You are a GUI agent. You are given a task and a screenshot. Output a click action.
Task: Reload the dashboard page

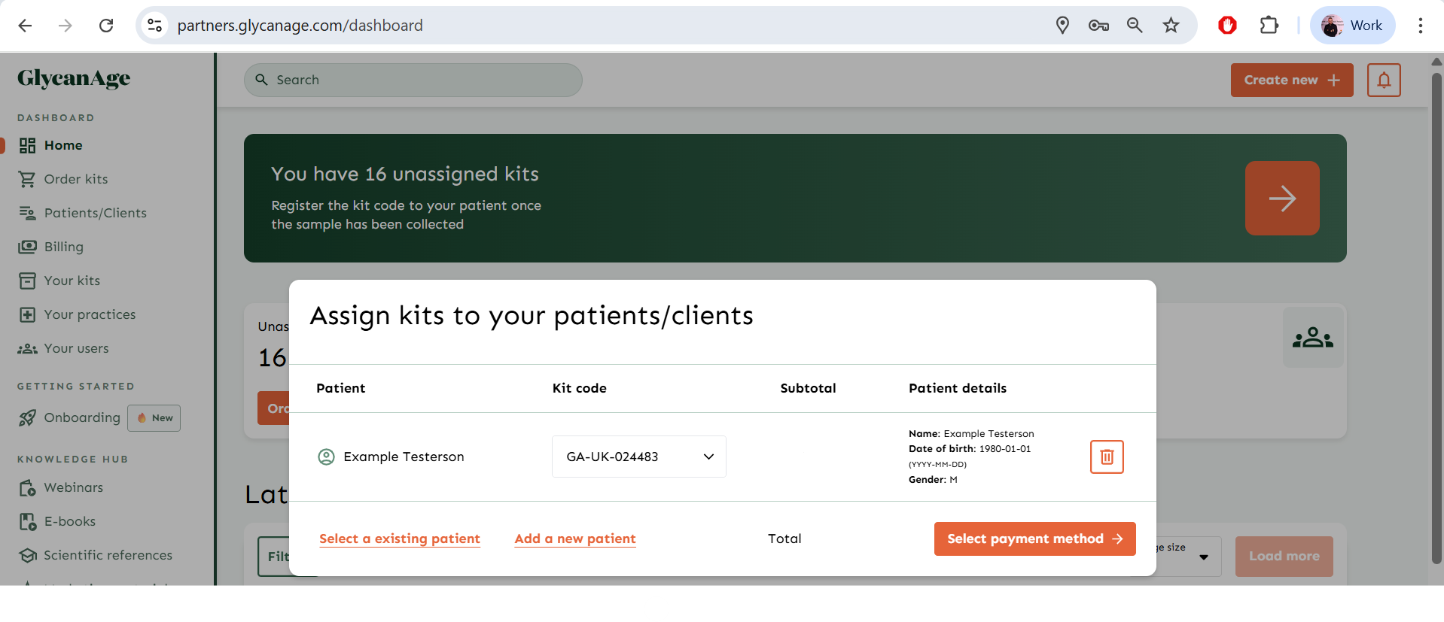click(x=106, y=26)
